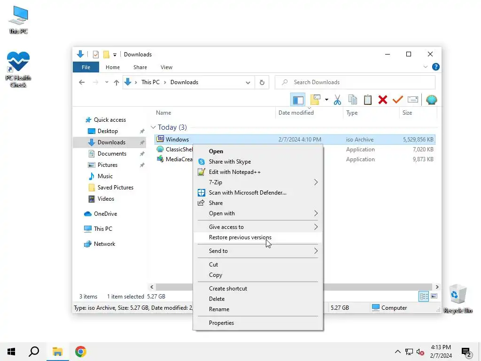Choose Properties from context menu

pyautogui.click(x=258, y=322)
